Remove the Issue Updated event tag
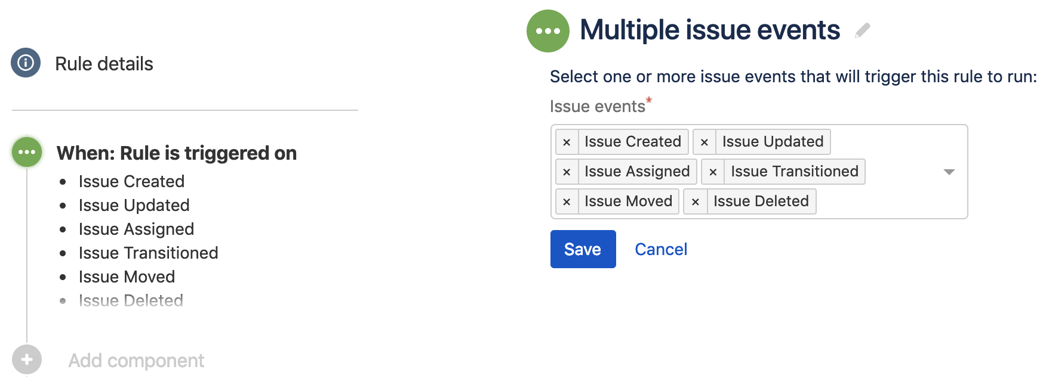1046x385 pixels. click(x=704, y=142)
